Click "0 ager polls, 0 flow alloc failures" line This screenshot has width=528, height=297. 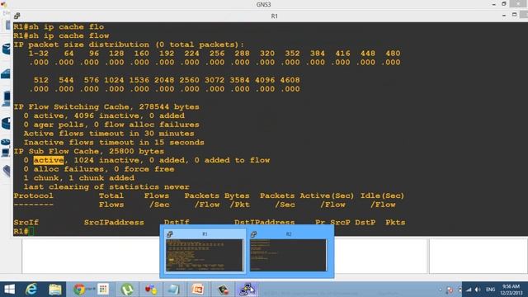pos(111,125)
